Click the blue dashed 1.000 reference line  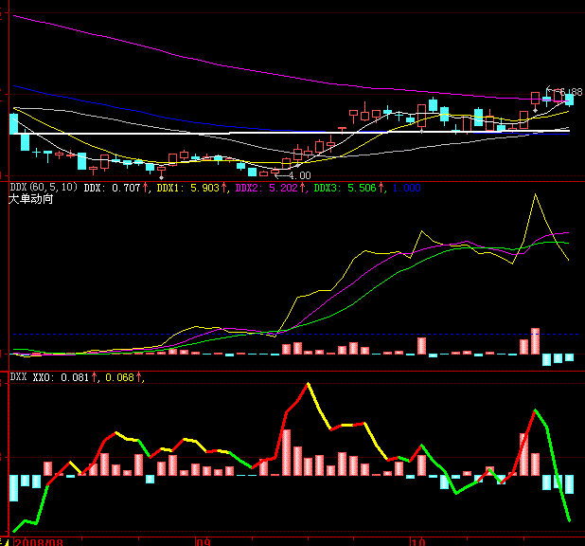pyautogui.click(x=294, y=334)
